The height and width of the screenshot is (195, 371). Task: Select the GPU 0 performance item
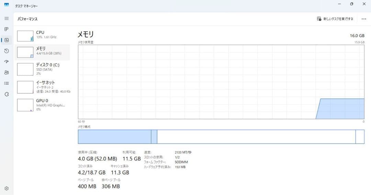tap(43, 105)
